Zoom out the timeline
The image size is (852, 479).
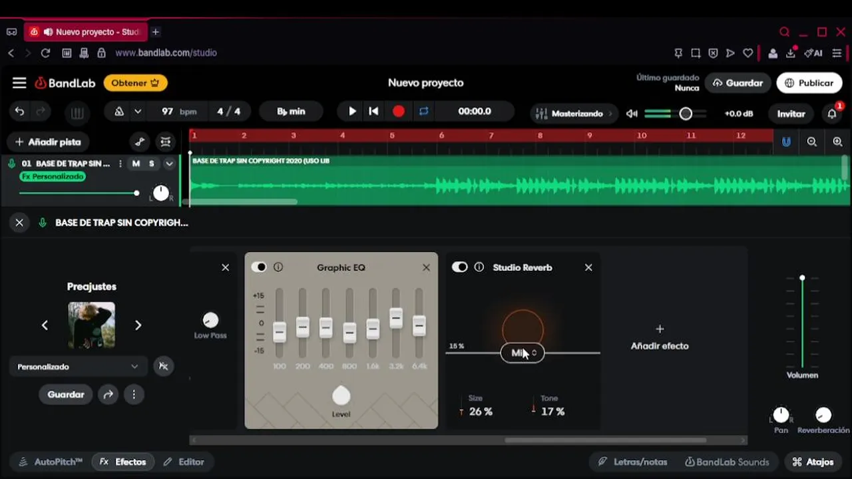pyautogui.click(x=812, y=142)
